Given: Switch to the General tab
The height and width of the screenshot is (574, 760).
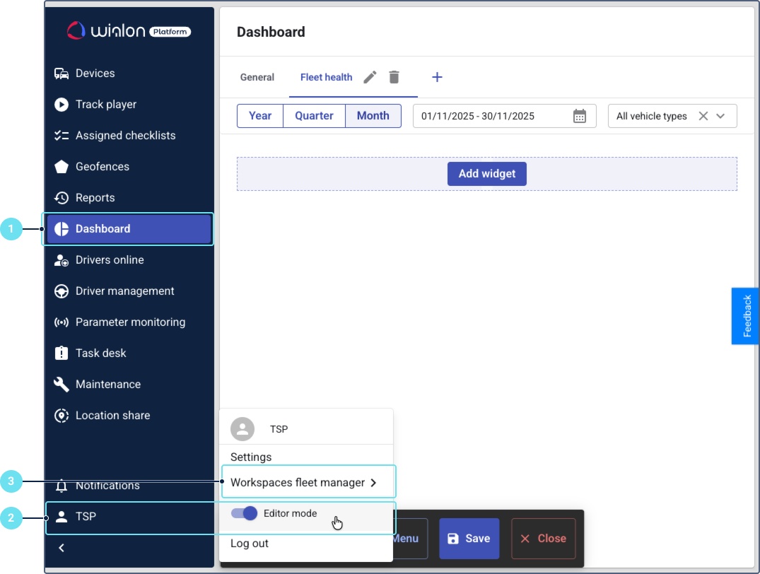Looking at the screenshot, I should [x=257, y=78].
